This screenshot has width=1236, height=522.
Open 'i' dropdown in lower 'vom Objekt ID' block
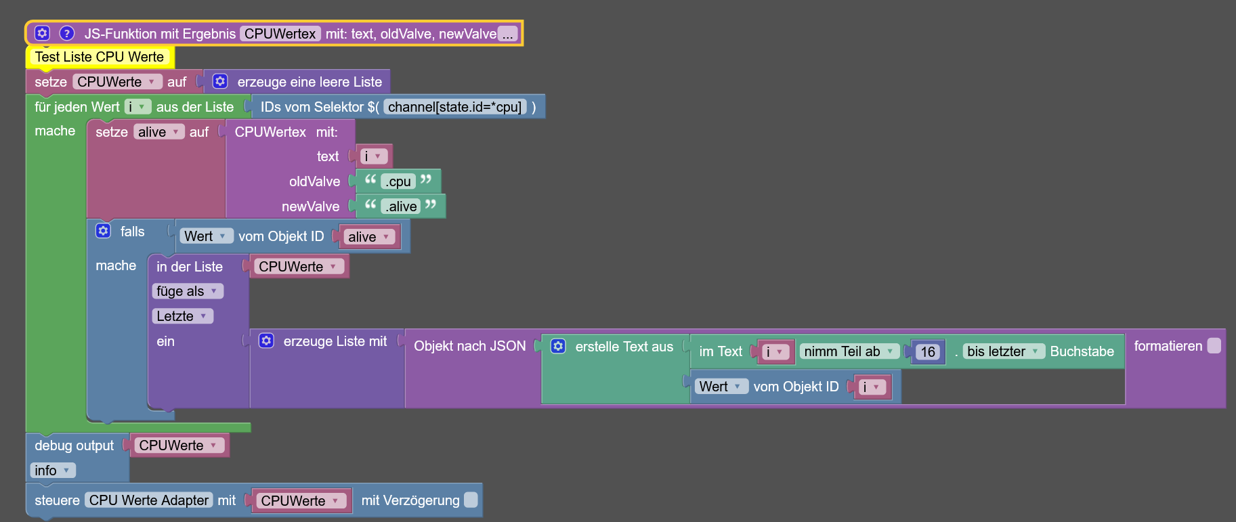click(x=872, y=387)
